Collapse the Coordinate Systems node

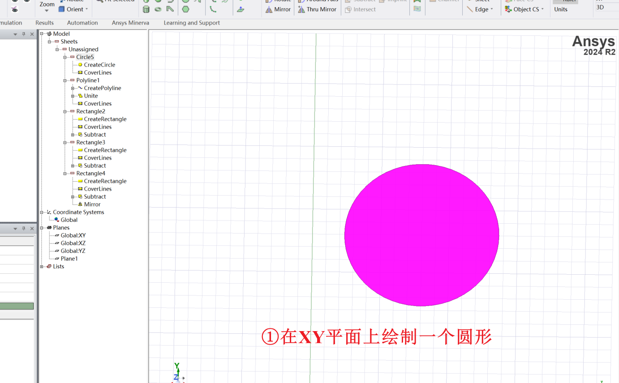[42, 212]
